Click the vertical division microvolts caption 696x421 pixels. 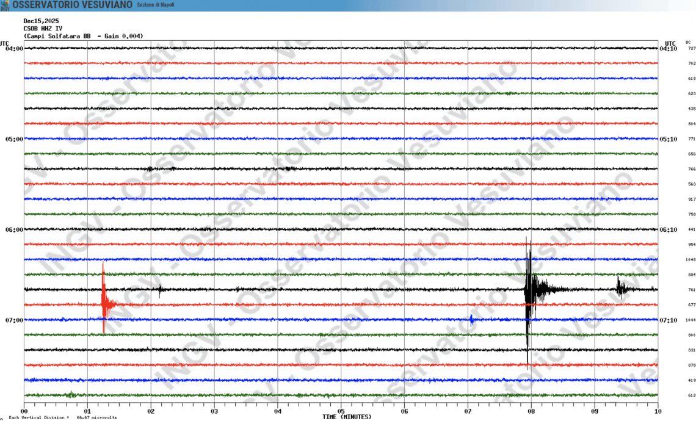pos(62,418)
